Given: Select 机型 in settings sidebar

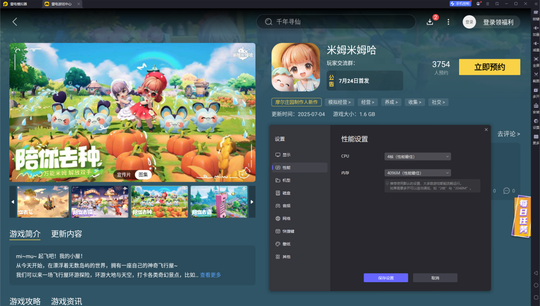Looking at the screenshot, I should [x=300, y=180].
